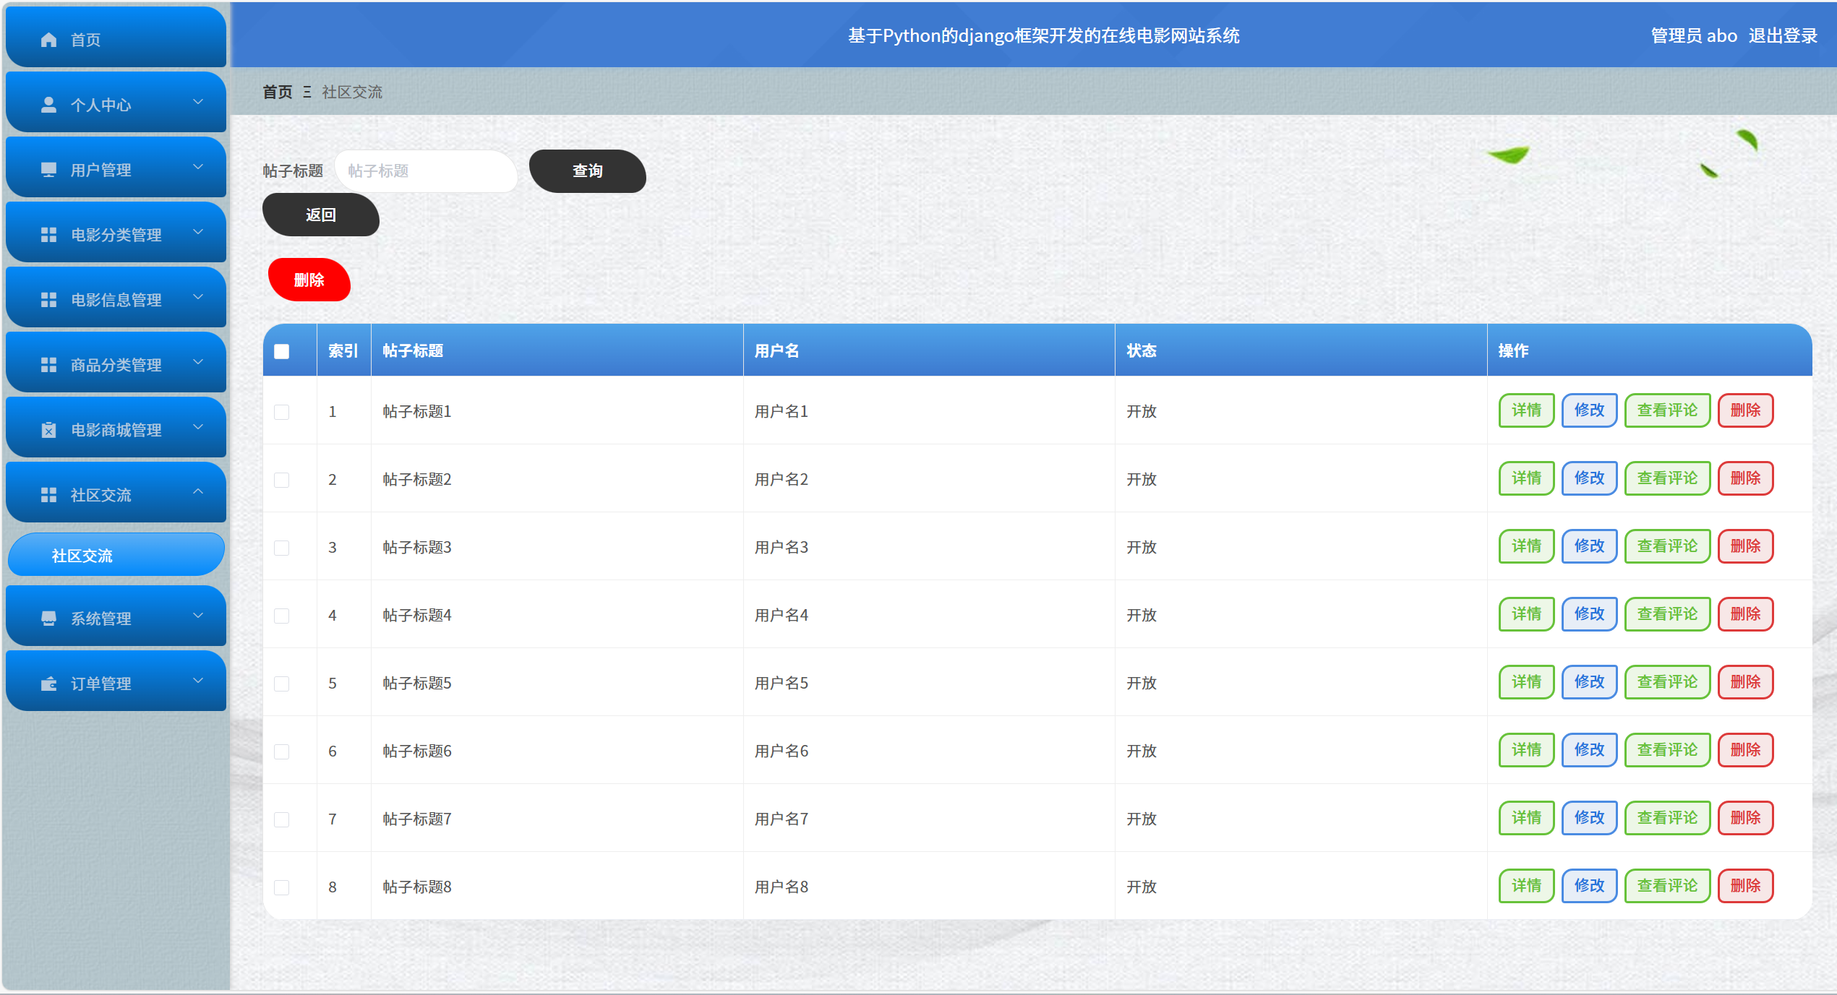
Task: Expand the 用户管理 dropdown arrow
Action: [198, 168]
